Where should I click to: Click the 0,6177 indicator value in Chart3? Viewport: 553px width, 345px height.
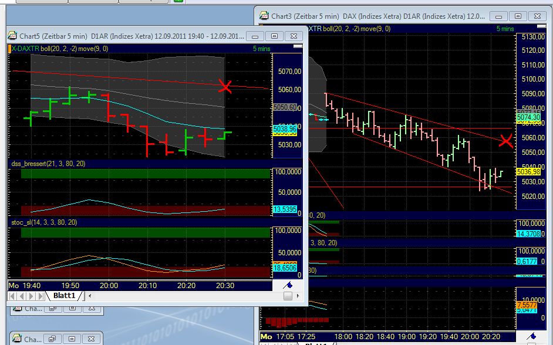pos(527,262)
